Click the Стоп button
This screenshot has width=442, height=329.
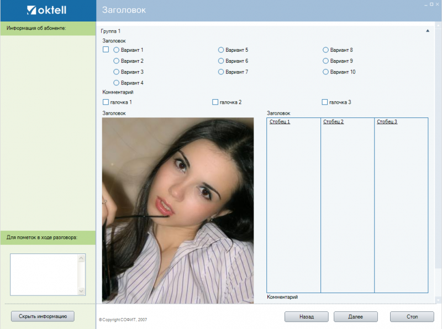coord(412,317)
